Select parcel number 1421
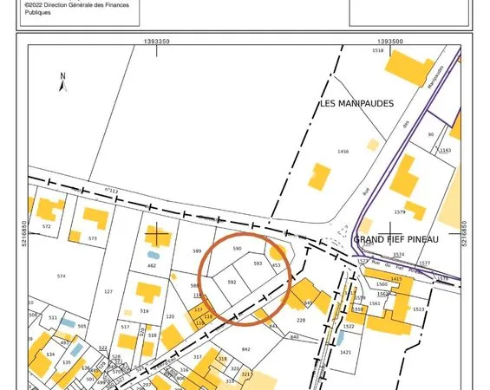 pyautogui.click(x=345, y=352)
